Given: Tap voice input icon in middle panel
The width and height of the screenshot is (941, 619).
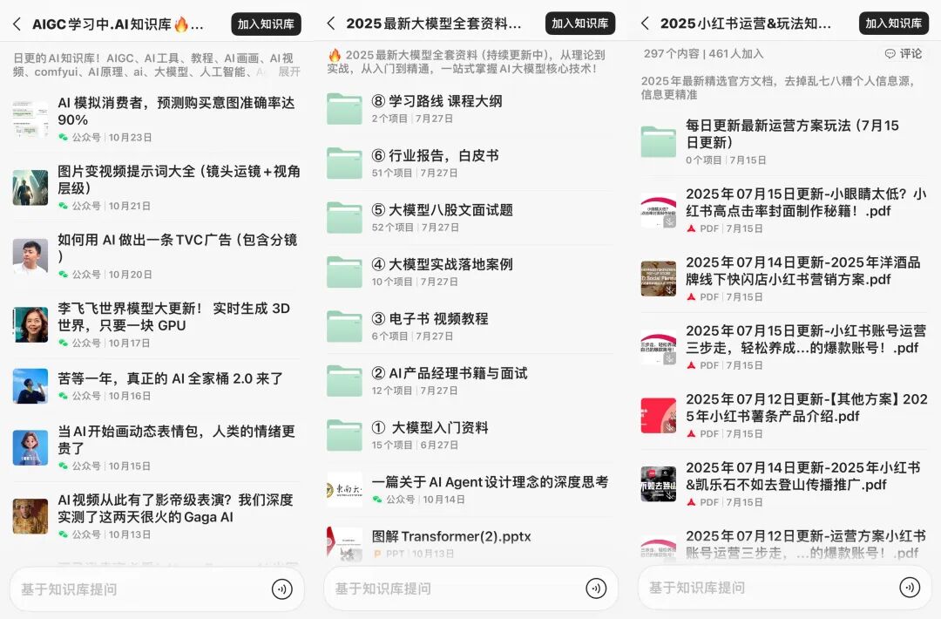Looking at the screenshot, I should tap(596, 588).
